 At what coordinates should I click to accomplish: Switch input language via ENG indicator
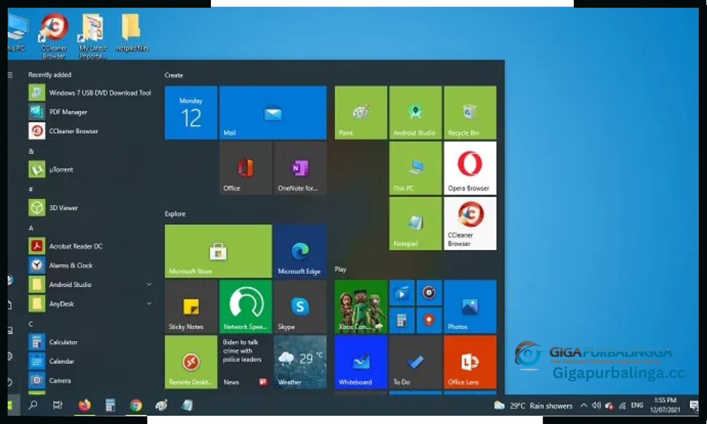point(637,405)
